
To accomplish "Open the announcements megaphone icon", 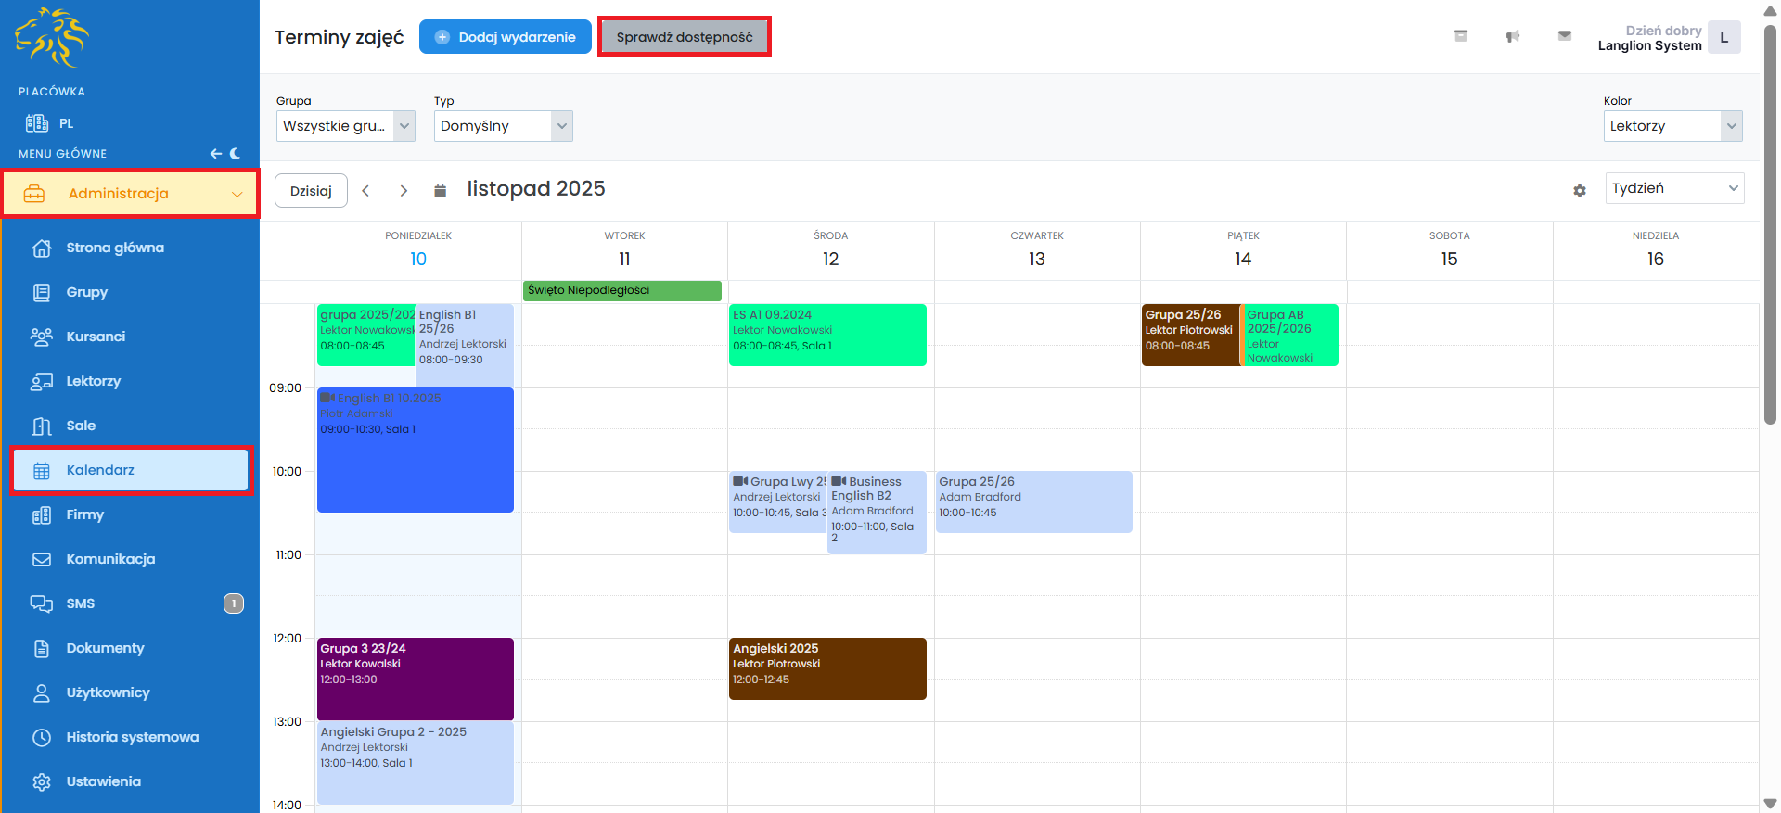I will pos(1513,37).
